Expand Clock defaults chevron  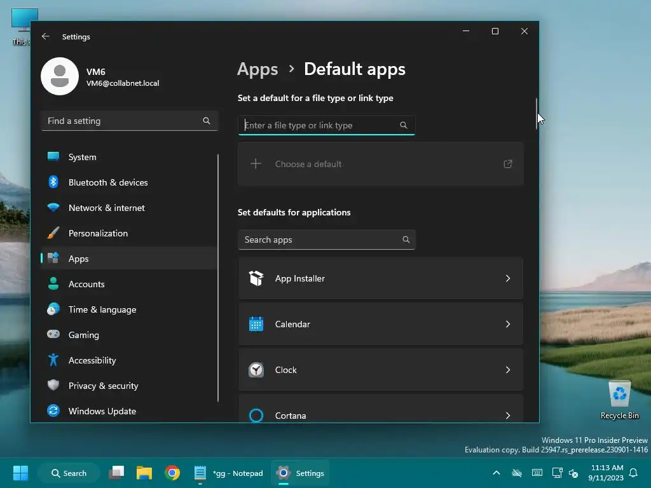coord(508,370)
